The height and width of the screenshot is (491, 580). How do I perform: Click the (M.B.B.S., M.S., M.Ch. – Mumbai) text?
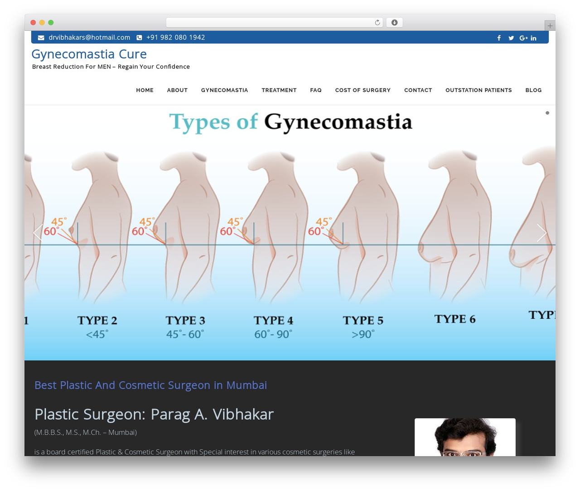[86, 432]
